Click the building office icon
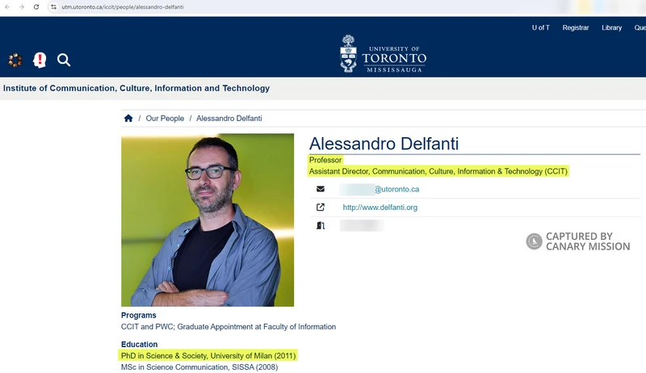 pos(321,225)
